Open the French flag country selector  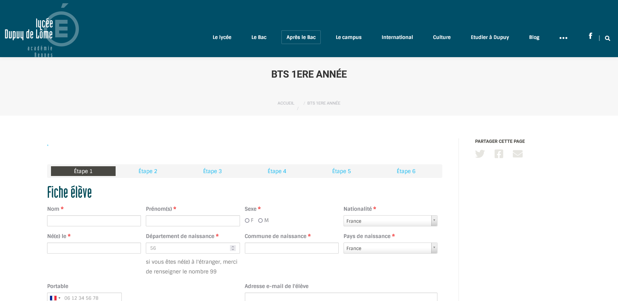pyautogui.click(x=55, y=298)
